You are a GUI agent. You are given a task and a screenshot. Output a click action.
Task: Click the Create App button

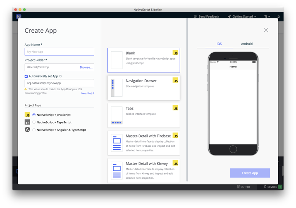coord(250,173)
